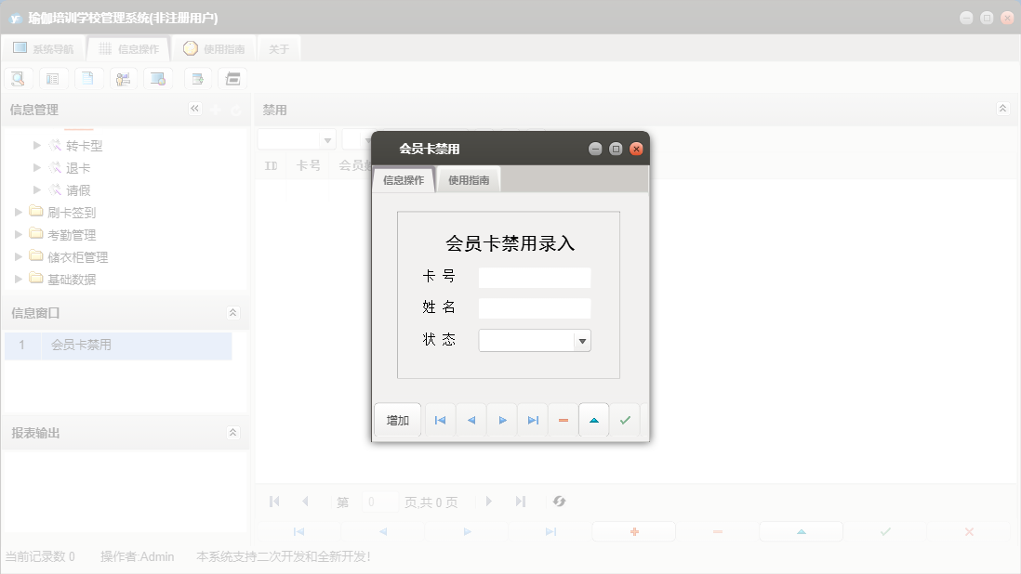This screenshot has height=574, width=1021.
Task: Open the report list view toolbar icon
Action: click(53, 78)
